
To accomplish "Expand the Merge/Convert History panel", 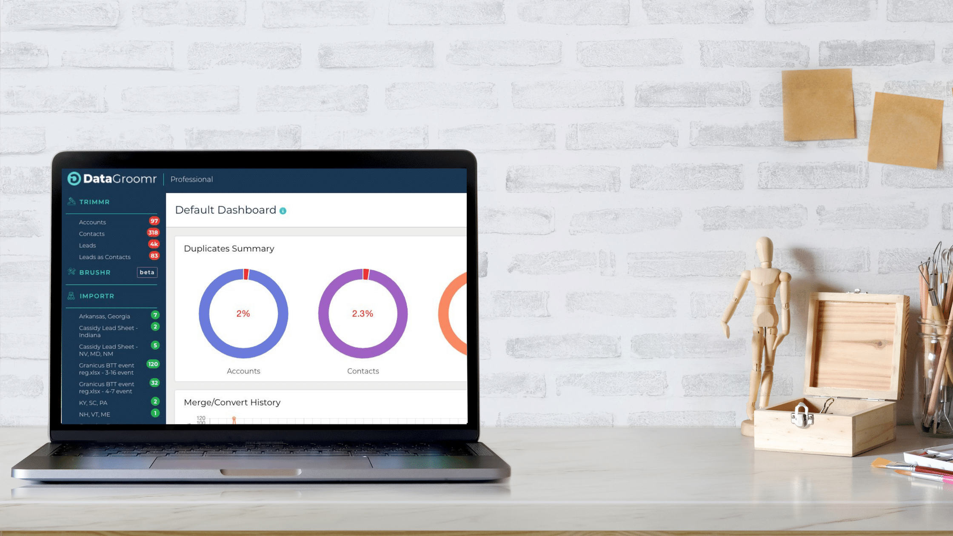I will pos(232,402).
